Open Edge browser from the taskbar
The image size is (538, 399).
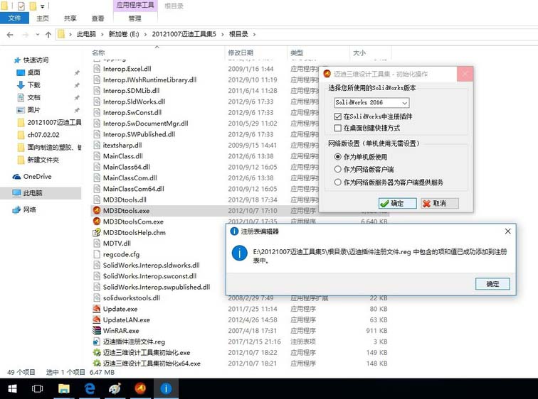click(x=90, y=389)
